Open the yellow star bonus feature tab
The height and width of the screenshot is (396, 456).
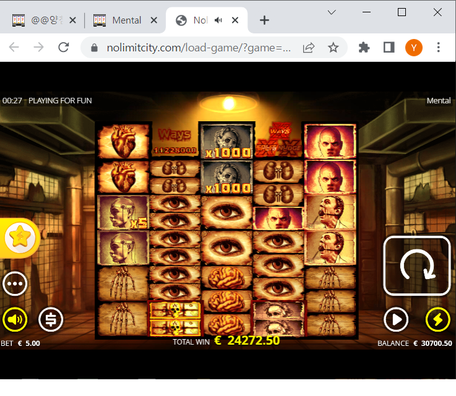20,238
